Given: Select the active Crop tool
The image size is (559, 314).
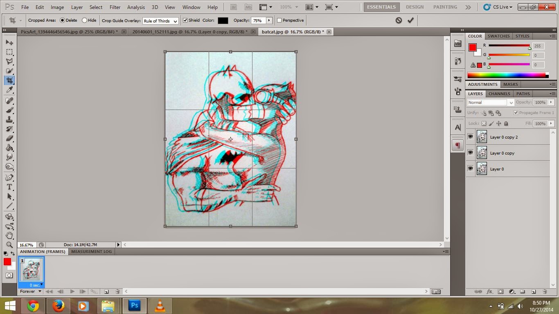Looking at the screenshot, I should (x=9, y=80).
